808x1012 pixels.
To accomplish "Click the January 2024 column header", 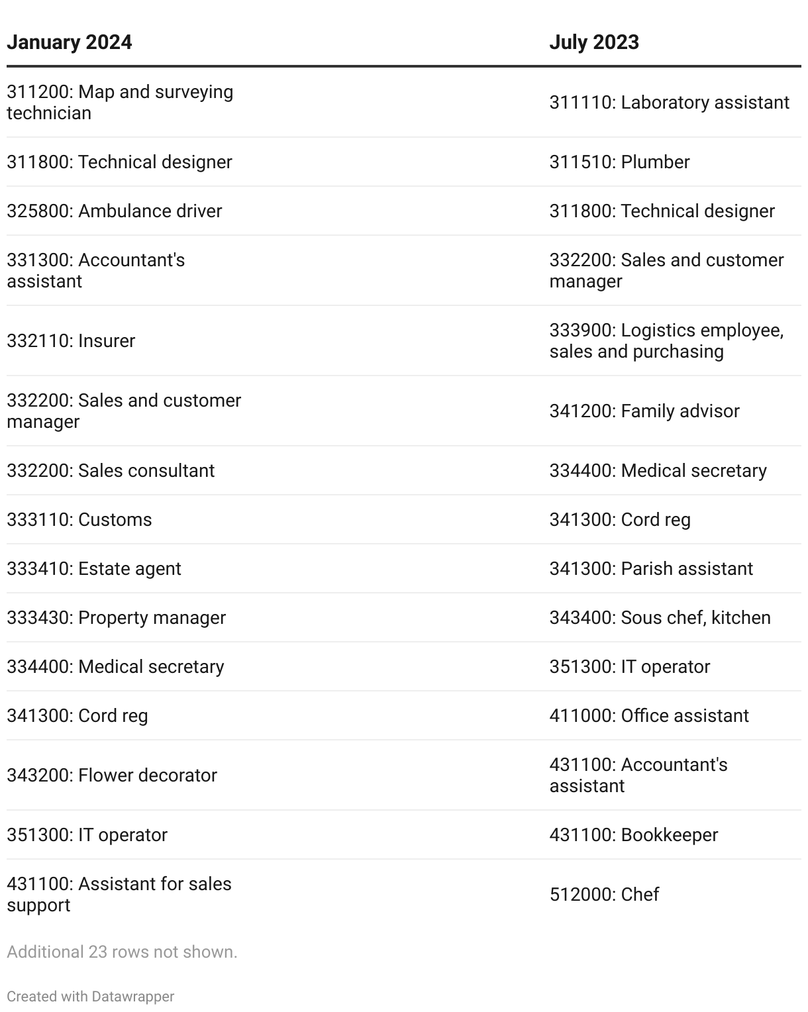I will (70, 42).
